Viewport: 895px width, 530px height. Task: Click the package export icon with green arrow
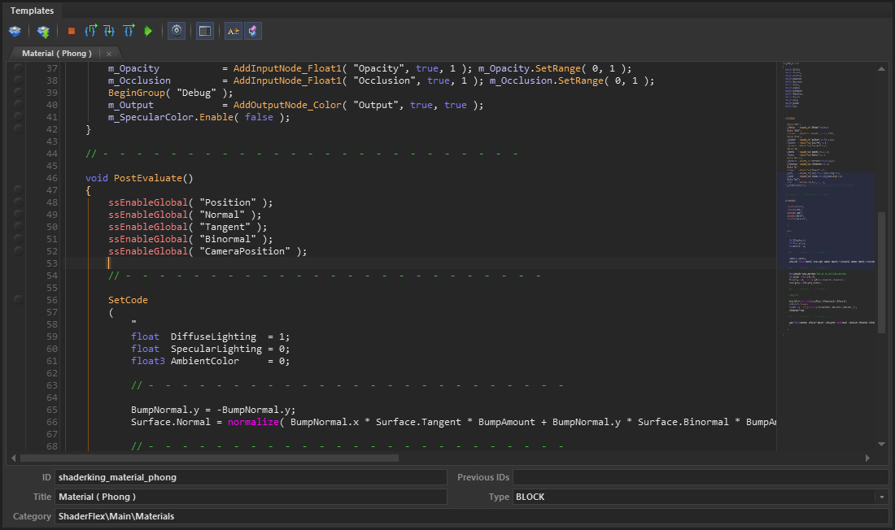pos(43,31)
